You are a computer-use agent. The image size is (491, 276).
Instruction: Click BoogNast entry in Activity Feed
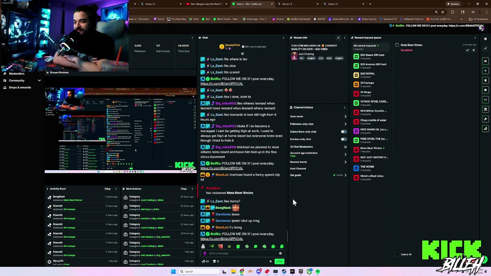82,198
